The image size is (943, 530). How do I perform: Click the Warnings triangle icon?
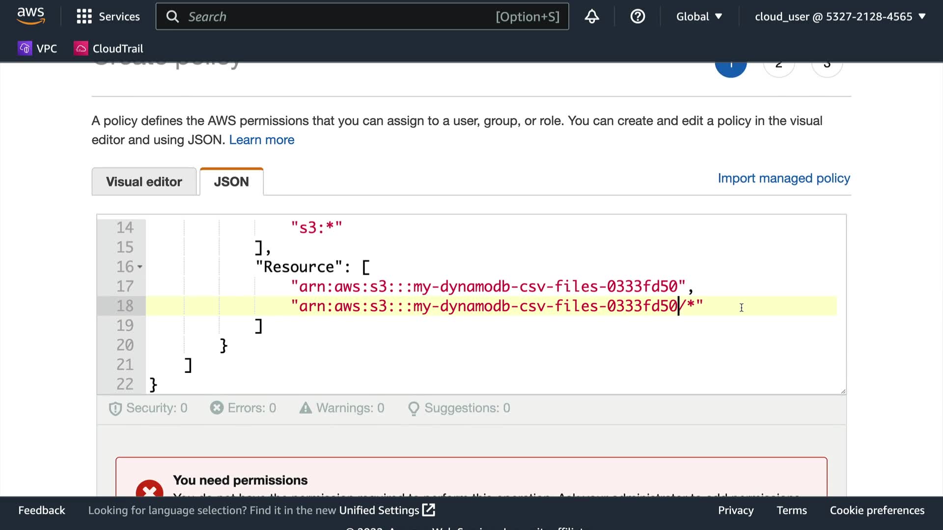pos(305,408)
